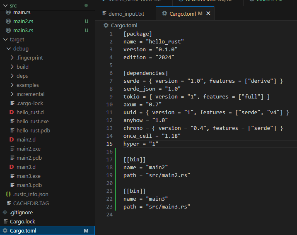The height and width of the screenshot is (235, 297).
Task: Open hello_rust.exe in the explorer tree
Action: point(32,122)
